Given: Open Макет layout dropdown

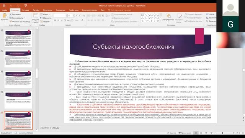Looking at the screenshot, I should [x=45, y=15].
